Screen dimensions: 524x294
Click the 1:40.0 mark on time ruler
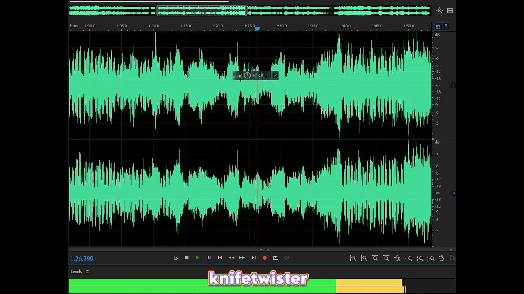click(x=345, y=26)
